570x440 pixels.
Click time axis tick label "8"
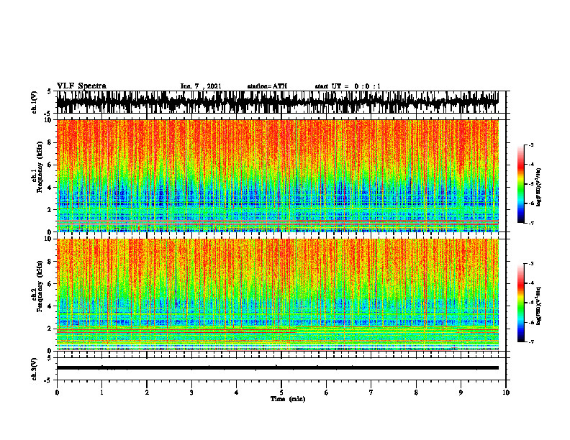click(x=416, y=393)
